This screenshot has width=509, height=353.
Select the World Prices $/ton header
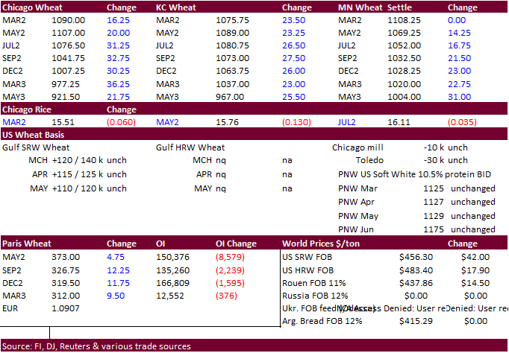[326, 244]
